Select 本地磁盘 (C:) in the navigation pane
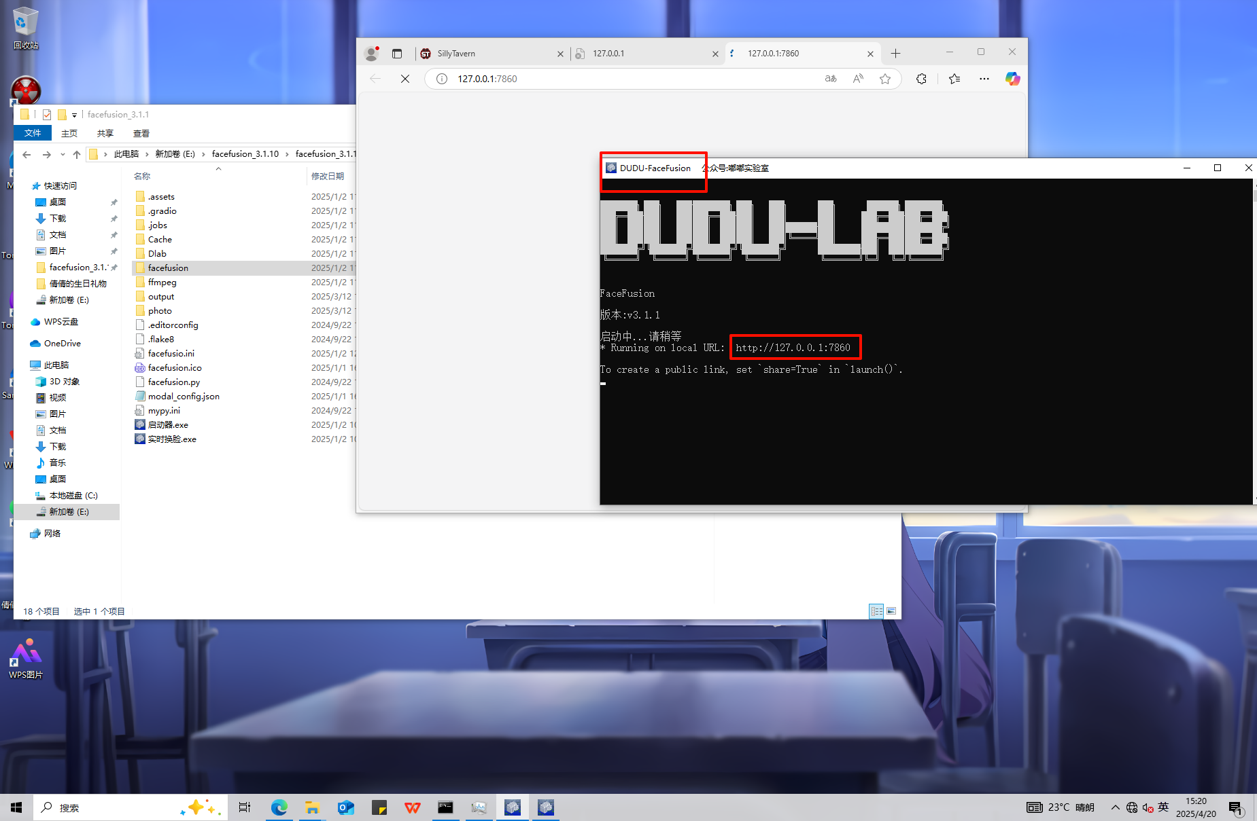The image size is (1257, 821). click(x=73, y=496)
